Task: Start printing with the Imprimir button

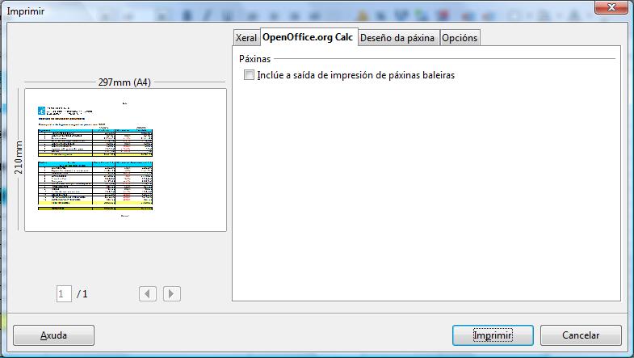Action: click(493, 335)
